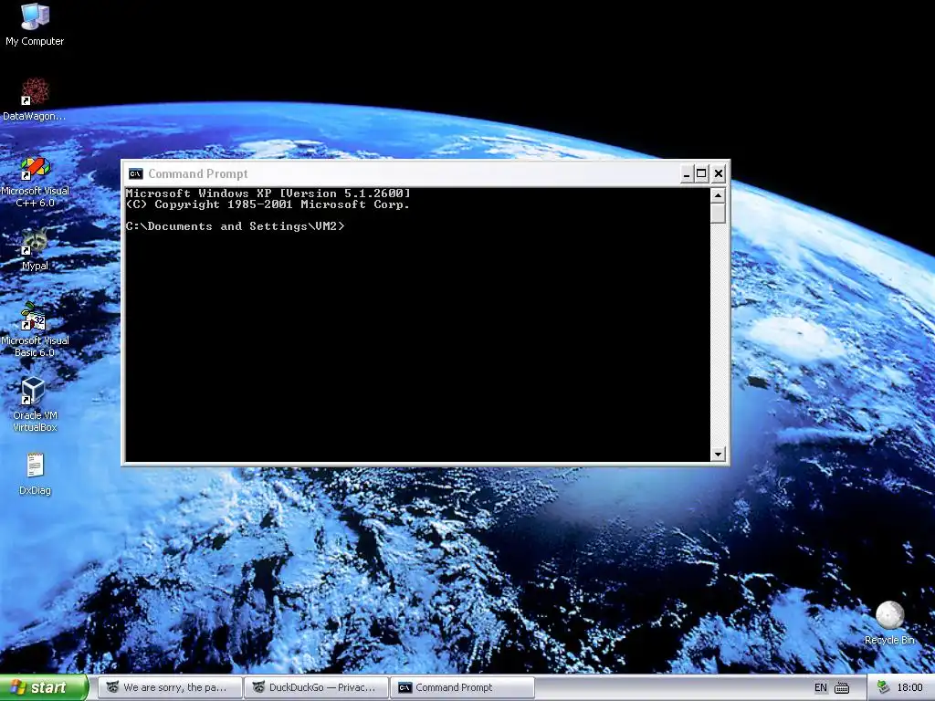This screenshot has width=935, height=701.
Task: Open Microsoft Visual Basic 6.0 shortcut
Action: (x=35, y=330)
